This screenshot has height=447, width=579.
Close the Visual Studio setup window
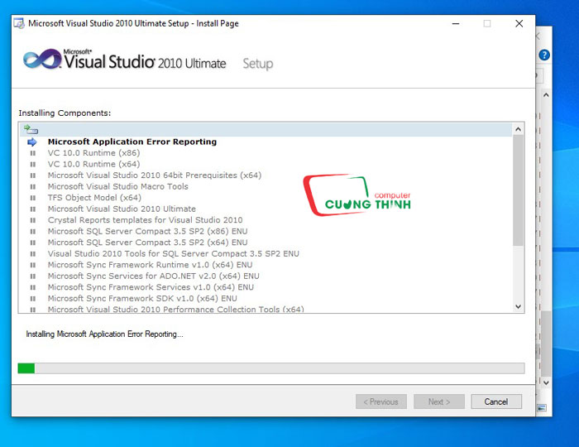point(519,24)
